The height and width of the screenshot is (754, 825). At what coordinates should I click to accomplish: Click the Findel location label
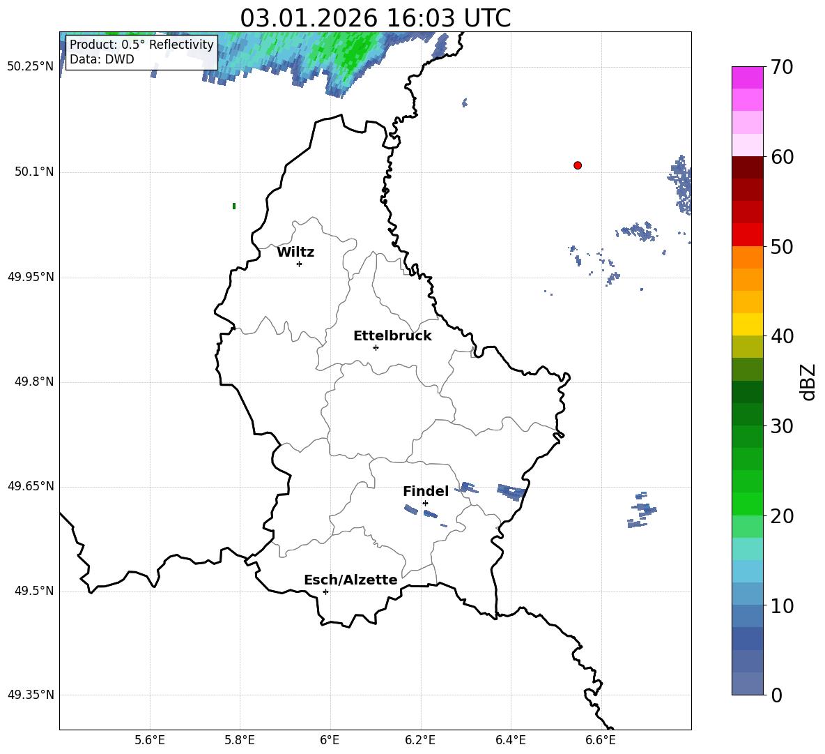pos(426,491)
